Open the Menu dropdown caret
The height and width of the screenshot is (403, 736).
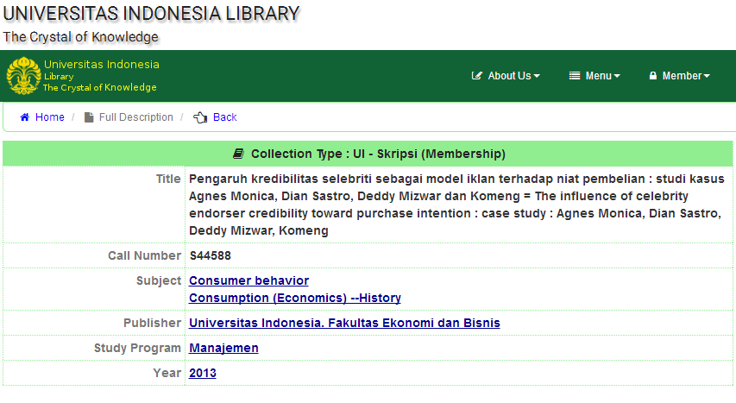tap(617, 76)
